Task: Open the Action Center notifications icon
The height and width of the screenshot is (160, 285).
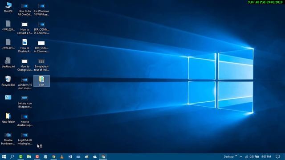Action: coord(277,156)
